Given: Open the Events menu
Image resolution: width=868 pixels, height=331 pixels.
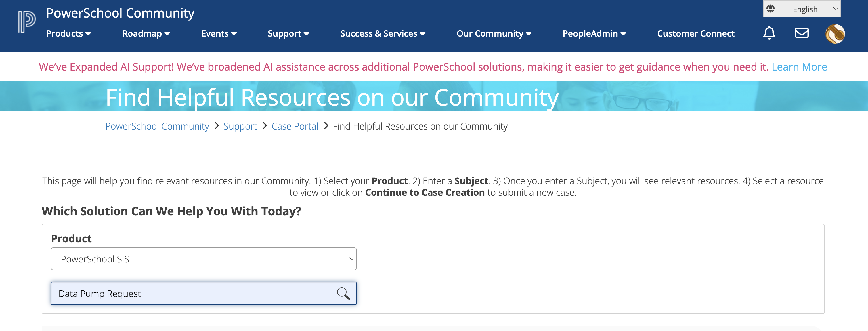Looking at the screenshot, I should 219,33.
